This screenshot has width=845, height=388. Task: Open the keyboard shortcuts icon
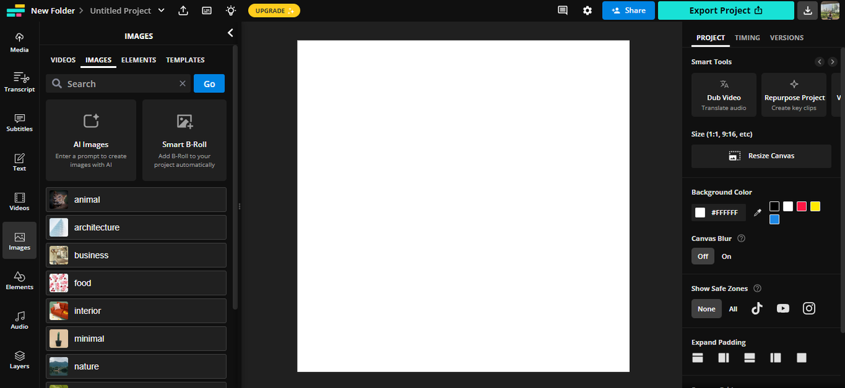coord(207,11)
